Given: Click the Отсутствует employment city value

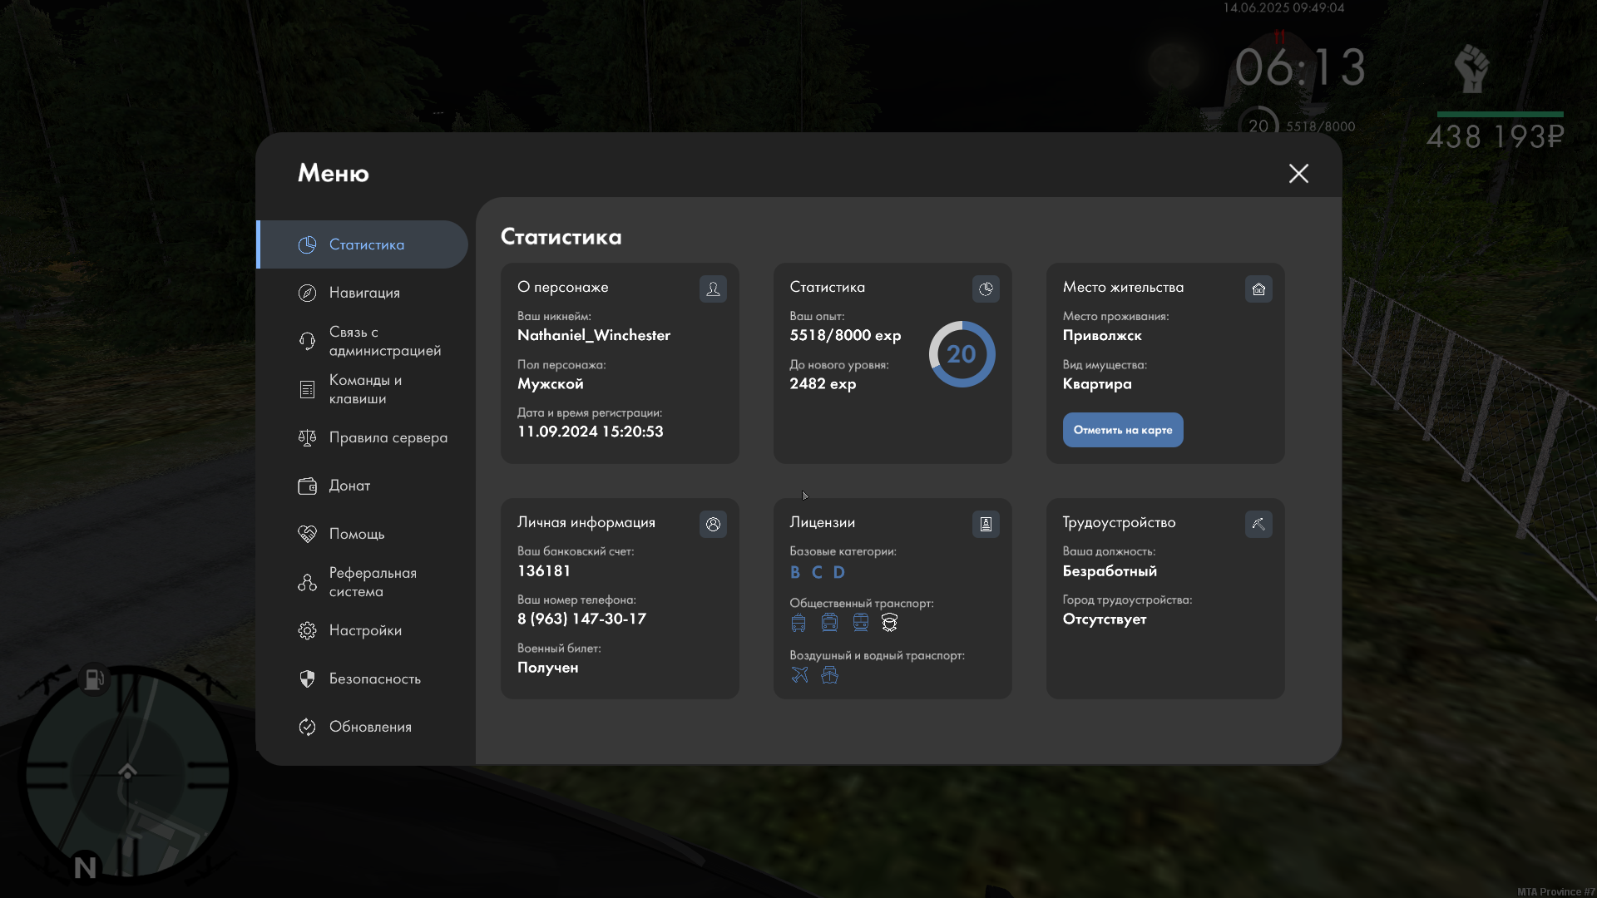Looking at the screenshot, I should coord(1105,619).
